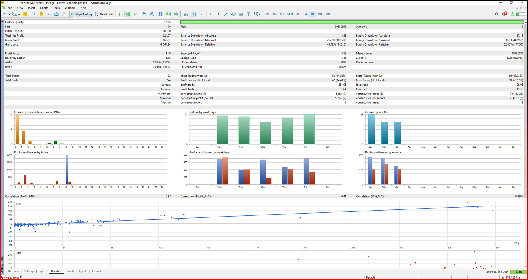Switch to the H4 timeframe
Viewport: 528px width, 280px height.
click(x=305, y=14)
